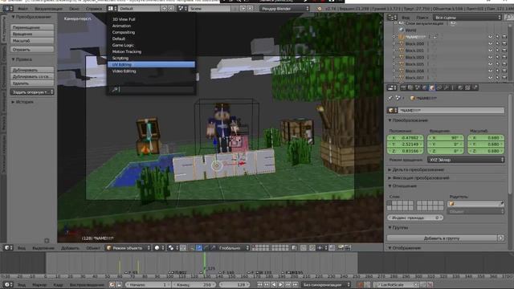Open the Texture properties tab
514x289 pixels.
tap(467, 88)
